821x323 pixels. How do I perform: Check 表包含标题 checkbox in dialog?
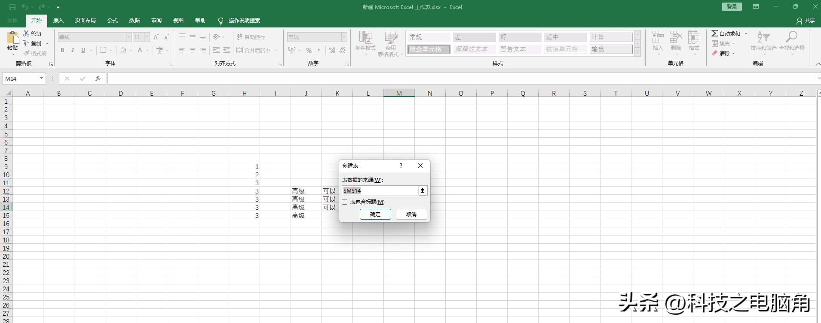pyautogui.click(x=345, y=202)
